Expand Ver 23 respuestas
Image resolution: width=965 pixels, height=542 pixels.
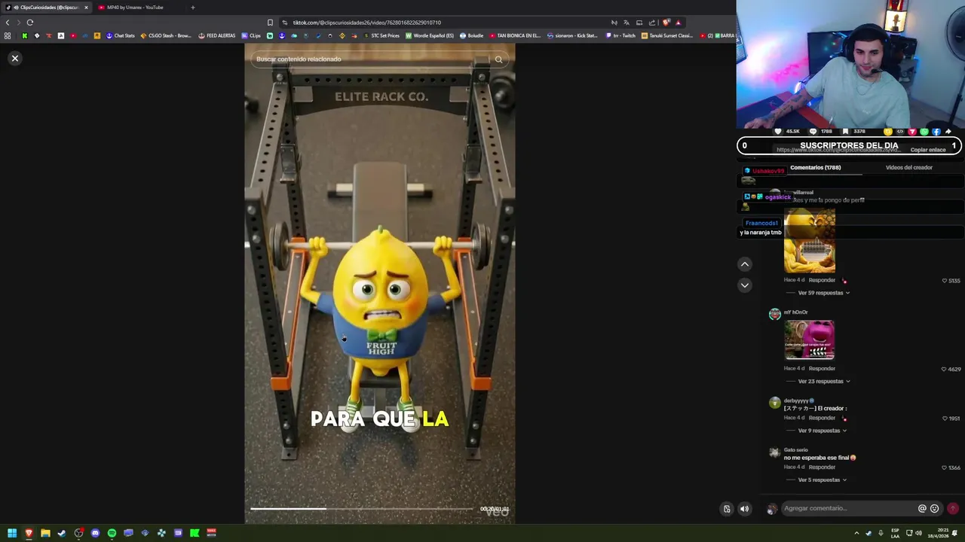[823, 381]
